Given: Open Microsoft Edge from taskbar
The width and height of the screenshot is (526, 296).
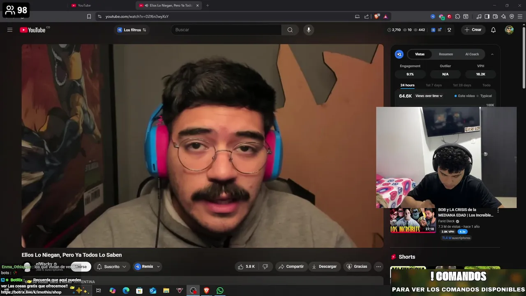Looking at the screenshot, I should [126, 291].
